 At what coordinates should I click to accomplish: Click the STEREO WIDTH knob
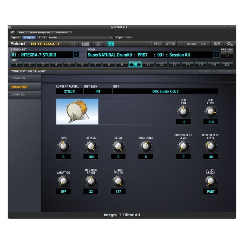pyautogui.click(x=118, y=181)
